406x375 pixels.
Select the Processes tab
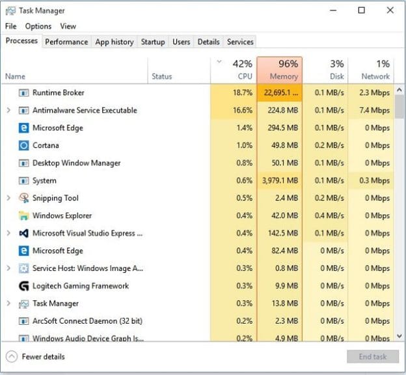point(21,40)
